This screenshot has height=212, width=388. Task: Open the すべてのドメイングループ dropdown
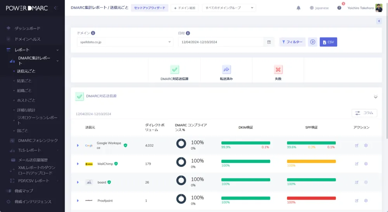(x=229, y=8)
